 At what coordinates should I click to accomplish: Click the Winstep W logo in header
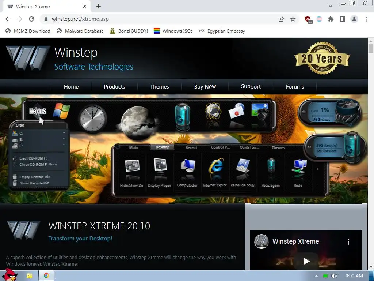click(x=28, y=58)
